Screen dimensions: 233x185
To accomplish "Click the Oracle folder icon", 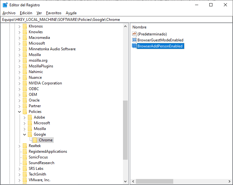I will (25, 100).
